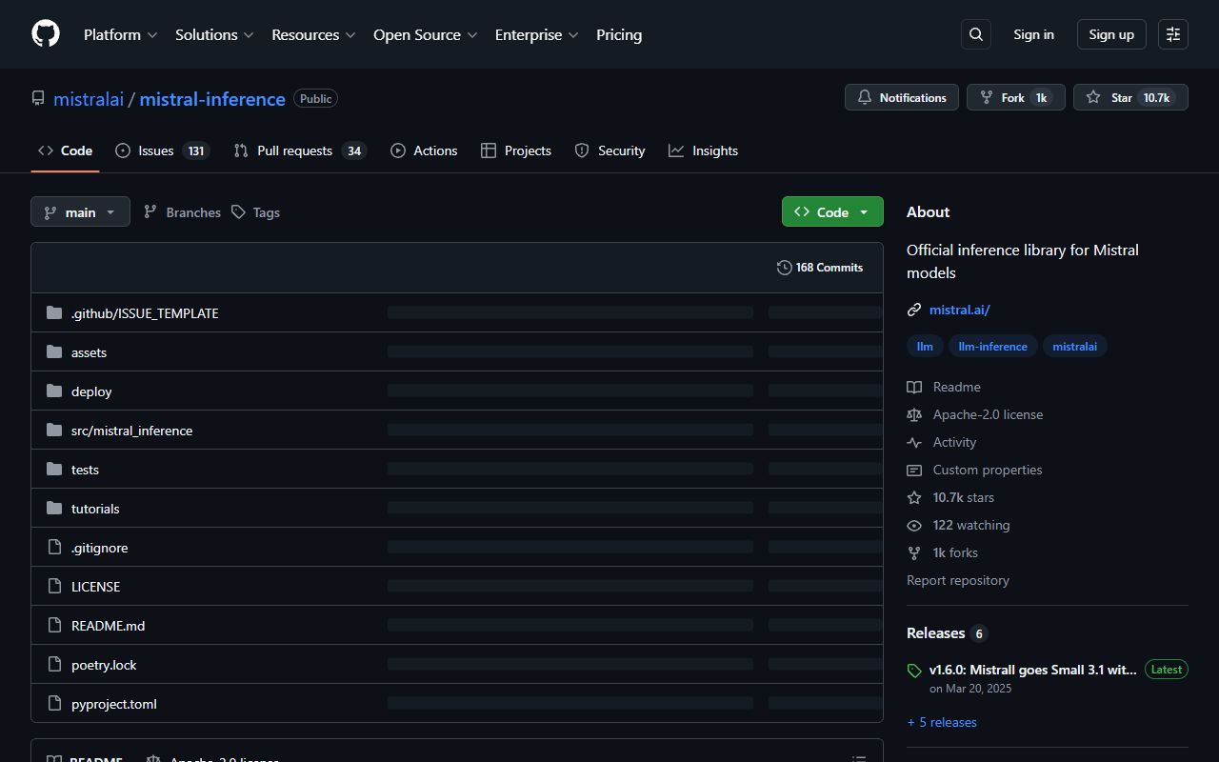Screen dimensions: 1219x762
Task: Click the repository book icon before mistralai
Action: [37, 97]
